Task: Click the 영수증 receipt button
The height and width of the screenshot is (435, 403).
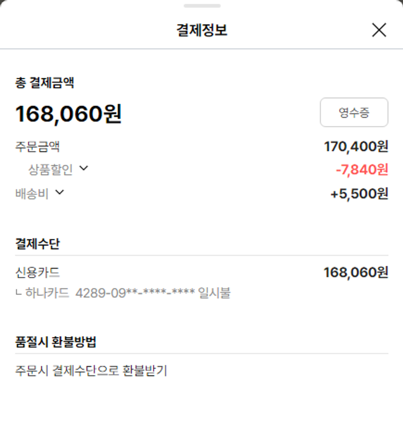Action: coord(354,112)
